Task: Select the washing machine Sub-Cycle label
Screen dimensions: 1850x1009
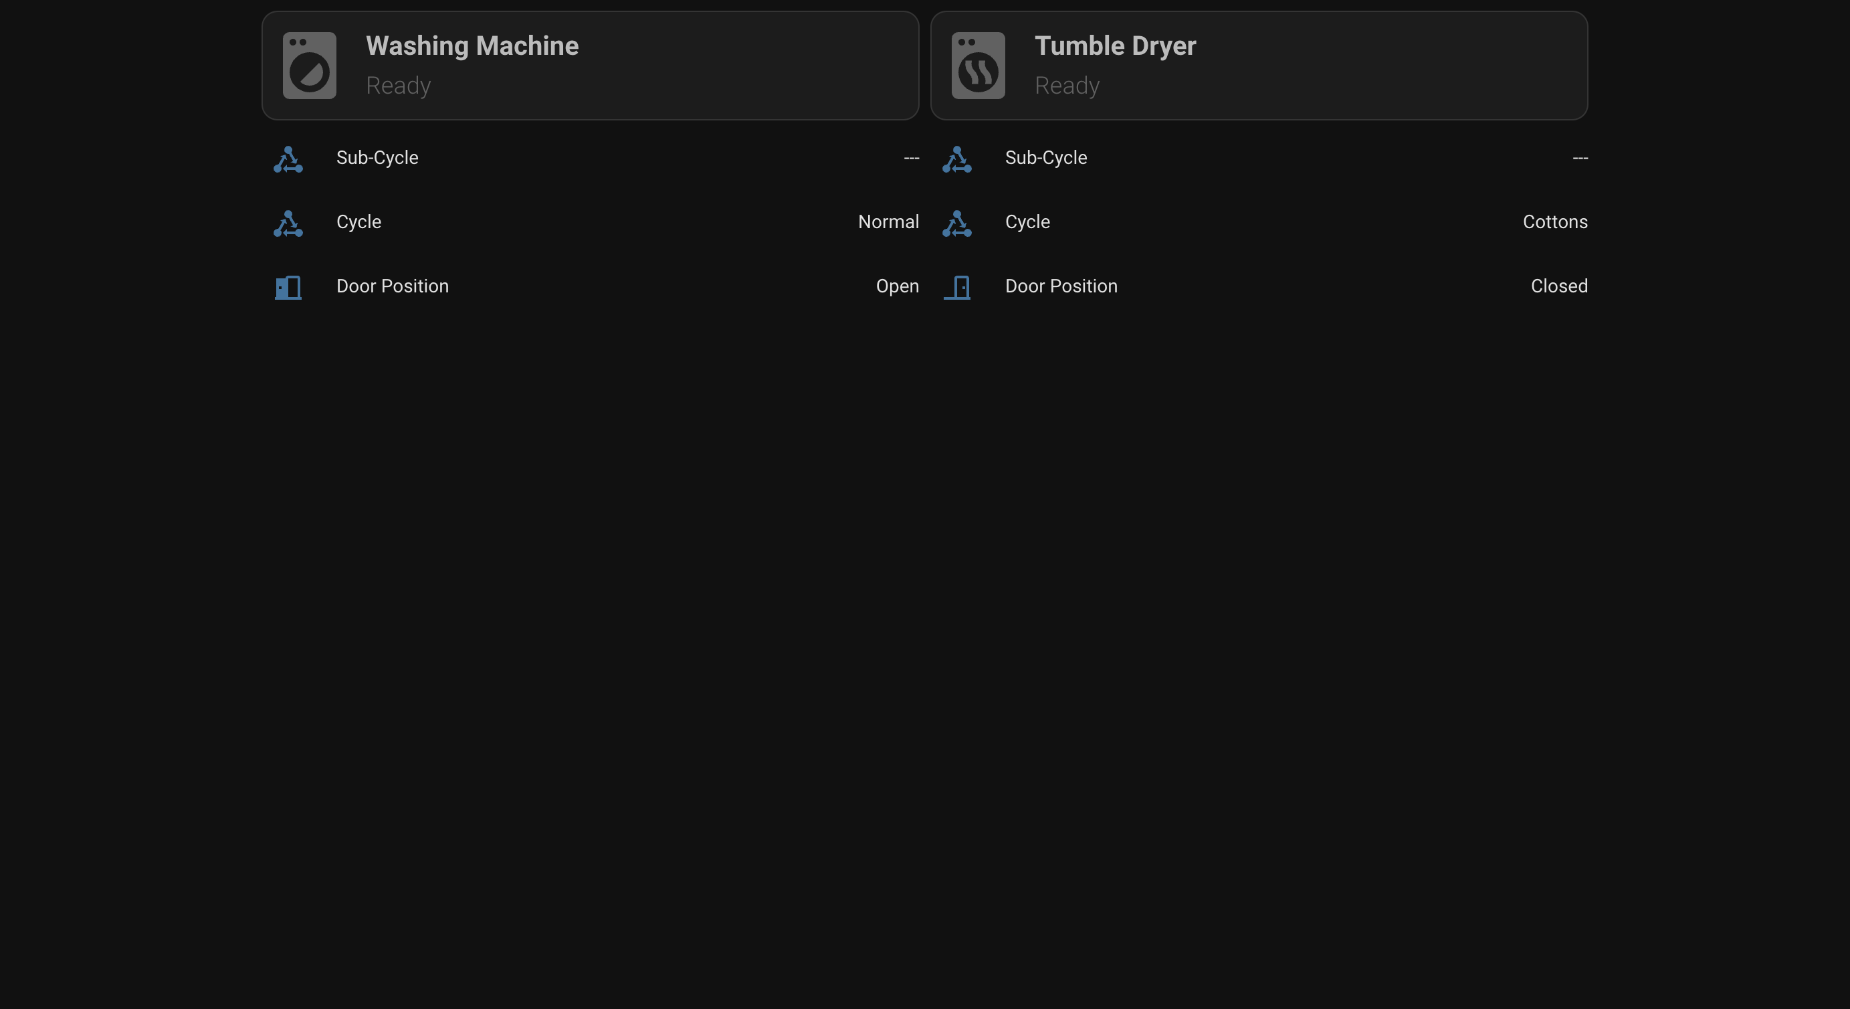Action: click(377, 158)
